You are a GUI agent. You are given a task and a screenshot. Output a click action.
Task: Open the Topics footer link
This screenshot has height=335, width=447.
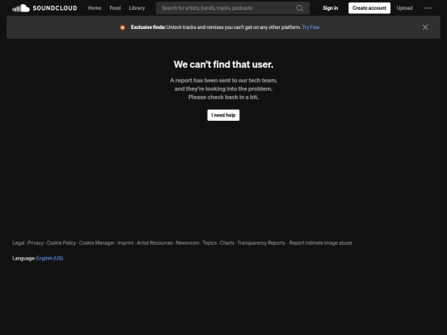pos(209,243)
